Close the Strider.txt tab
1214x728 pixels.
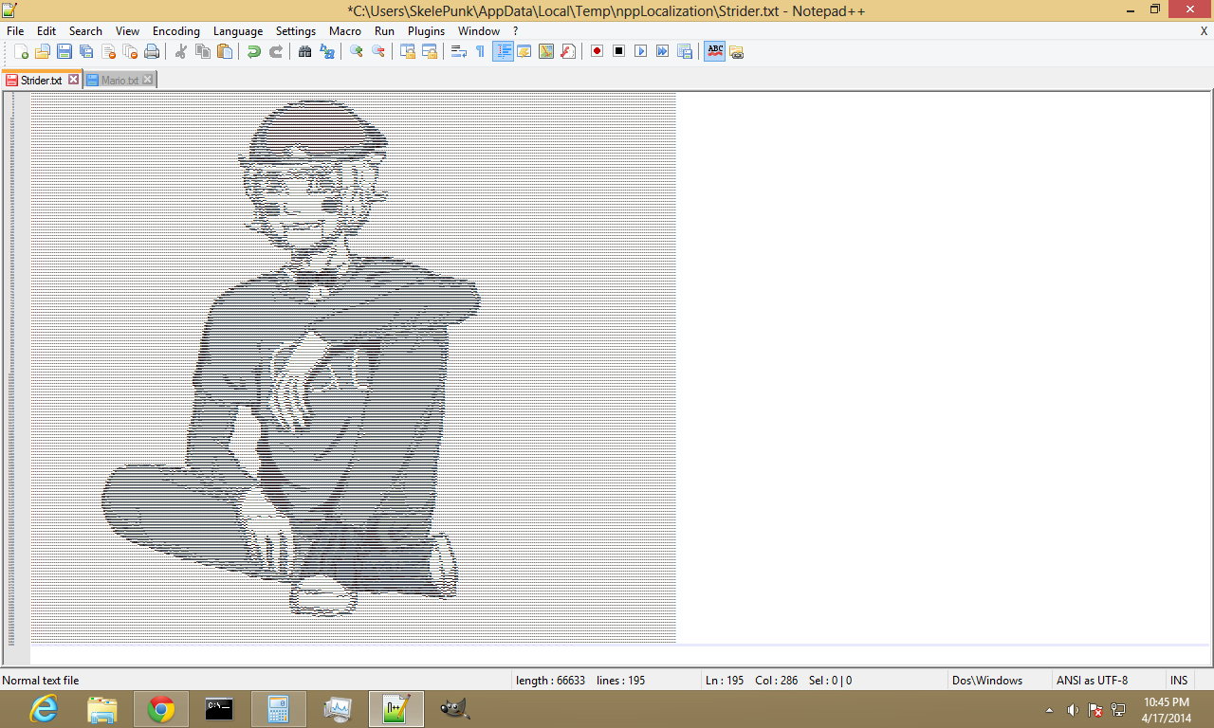(x=74, y=81)
